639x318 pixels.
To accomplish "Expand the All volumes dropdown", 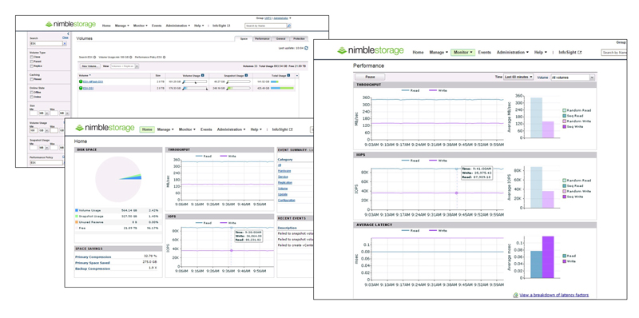I will [572, 77].
